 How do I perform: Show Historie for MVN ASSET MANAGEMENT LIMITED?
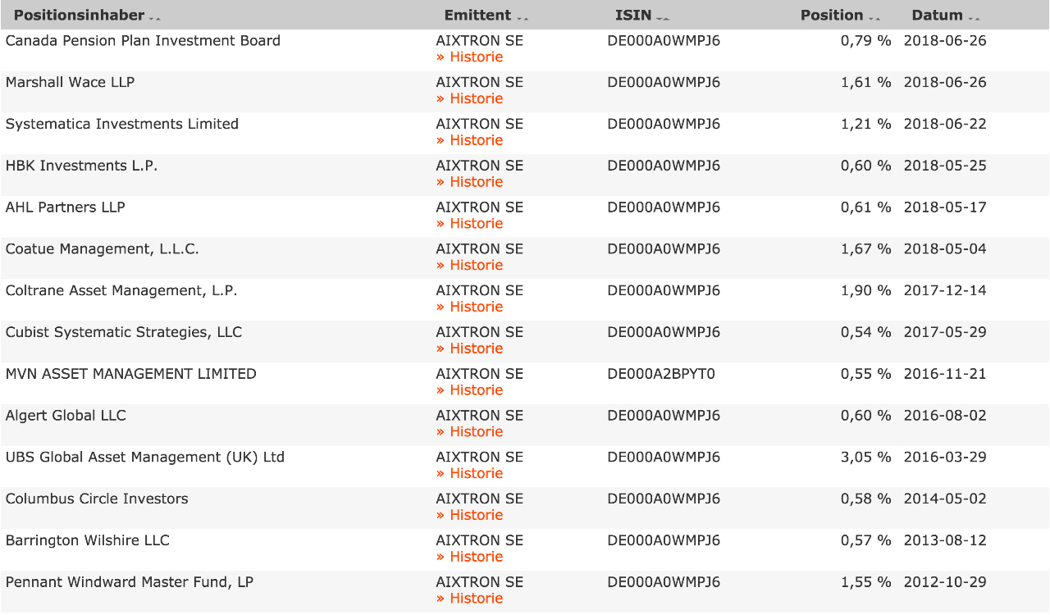click(x=470, y=390)
